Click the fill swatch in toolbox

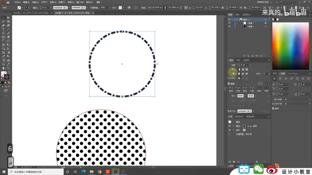[4, 74]
